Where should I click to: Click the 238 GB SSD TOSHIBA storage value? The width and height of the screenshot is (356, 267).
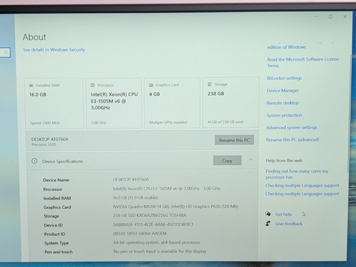[x=150, y=215]
